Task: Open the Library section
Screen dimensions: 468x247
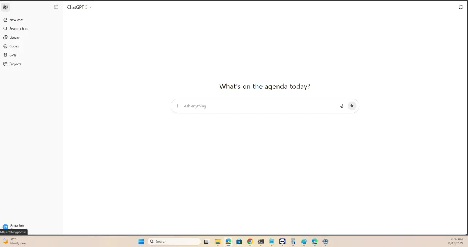Action: coord(14,38)
